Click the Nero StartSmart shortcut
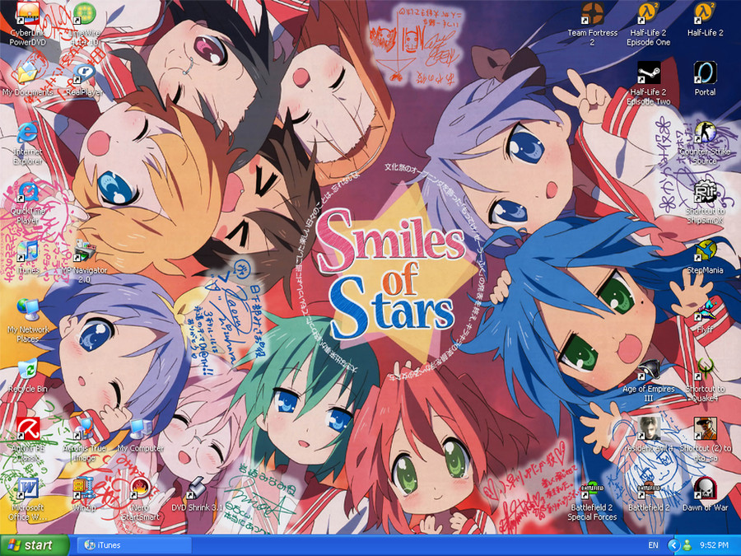Viewport: 741px width, 556px height. click(140, 488)
